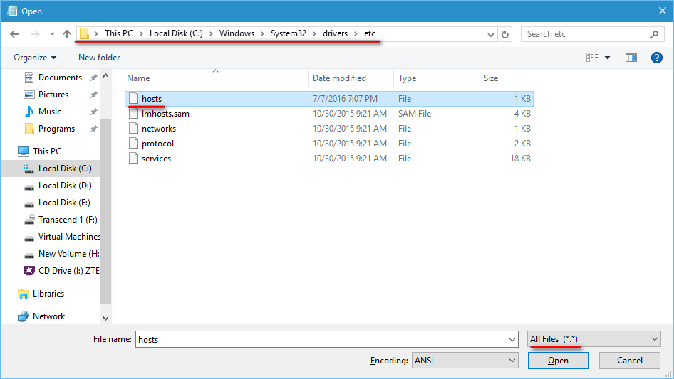Screen dimensions: 674x379
Task: Click the pin icon beside Music
Action: coord(93,112)
